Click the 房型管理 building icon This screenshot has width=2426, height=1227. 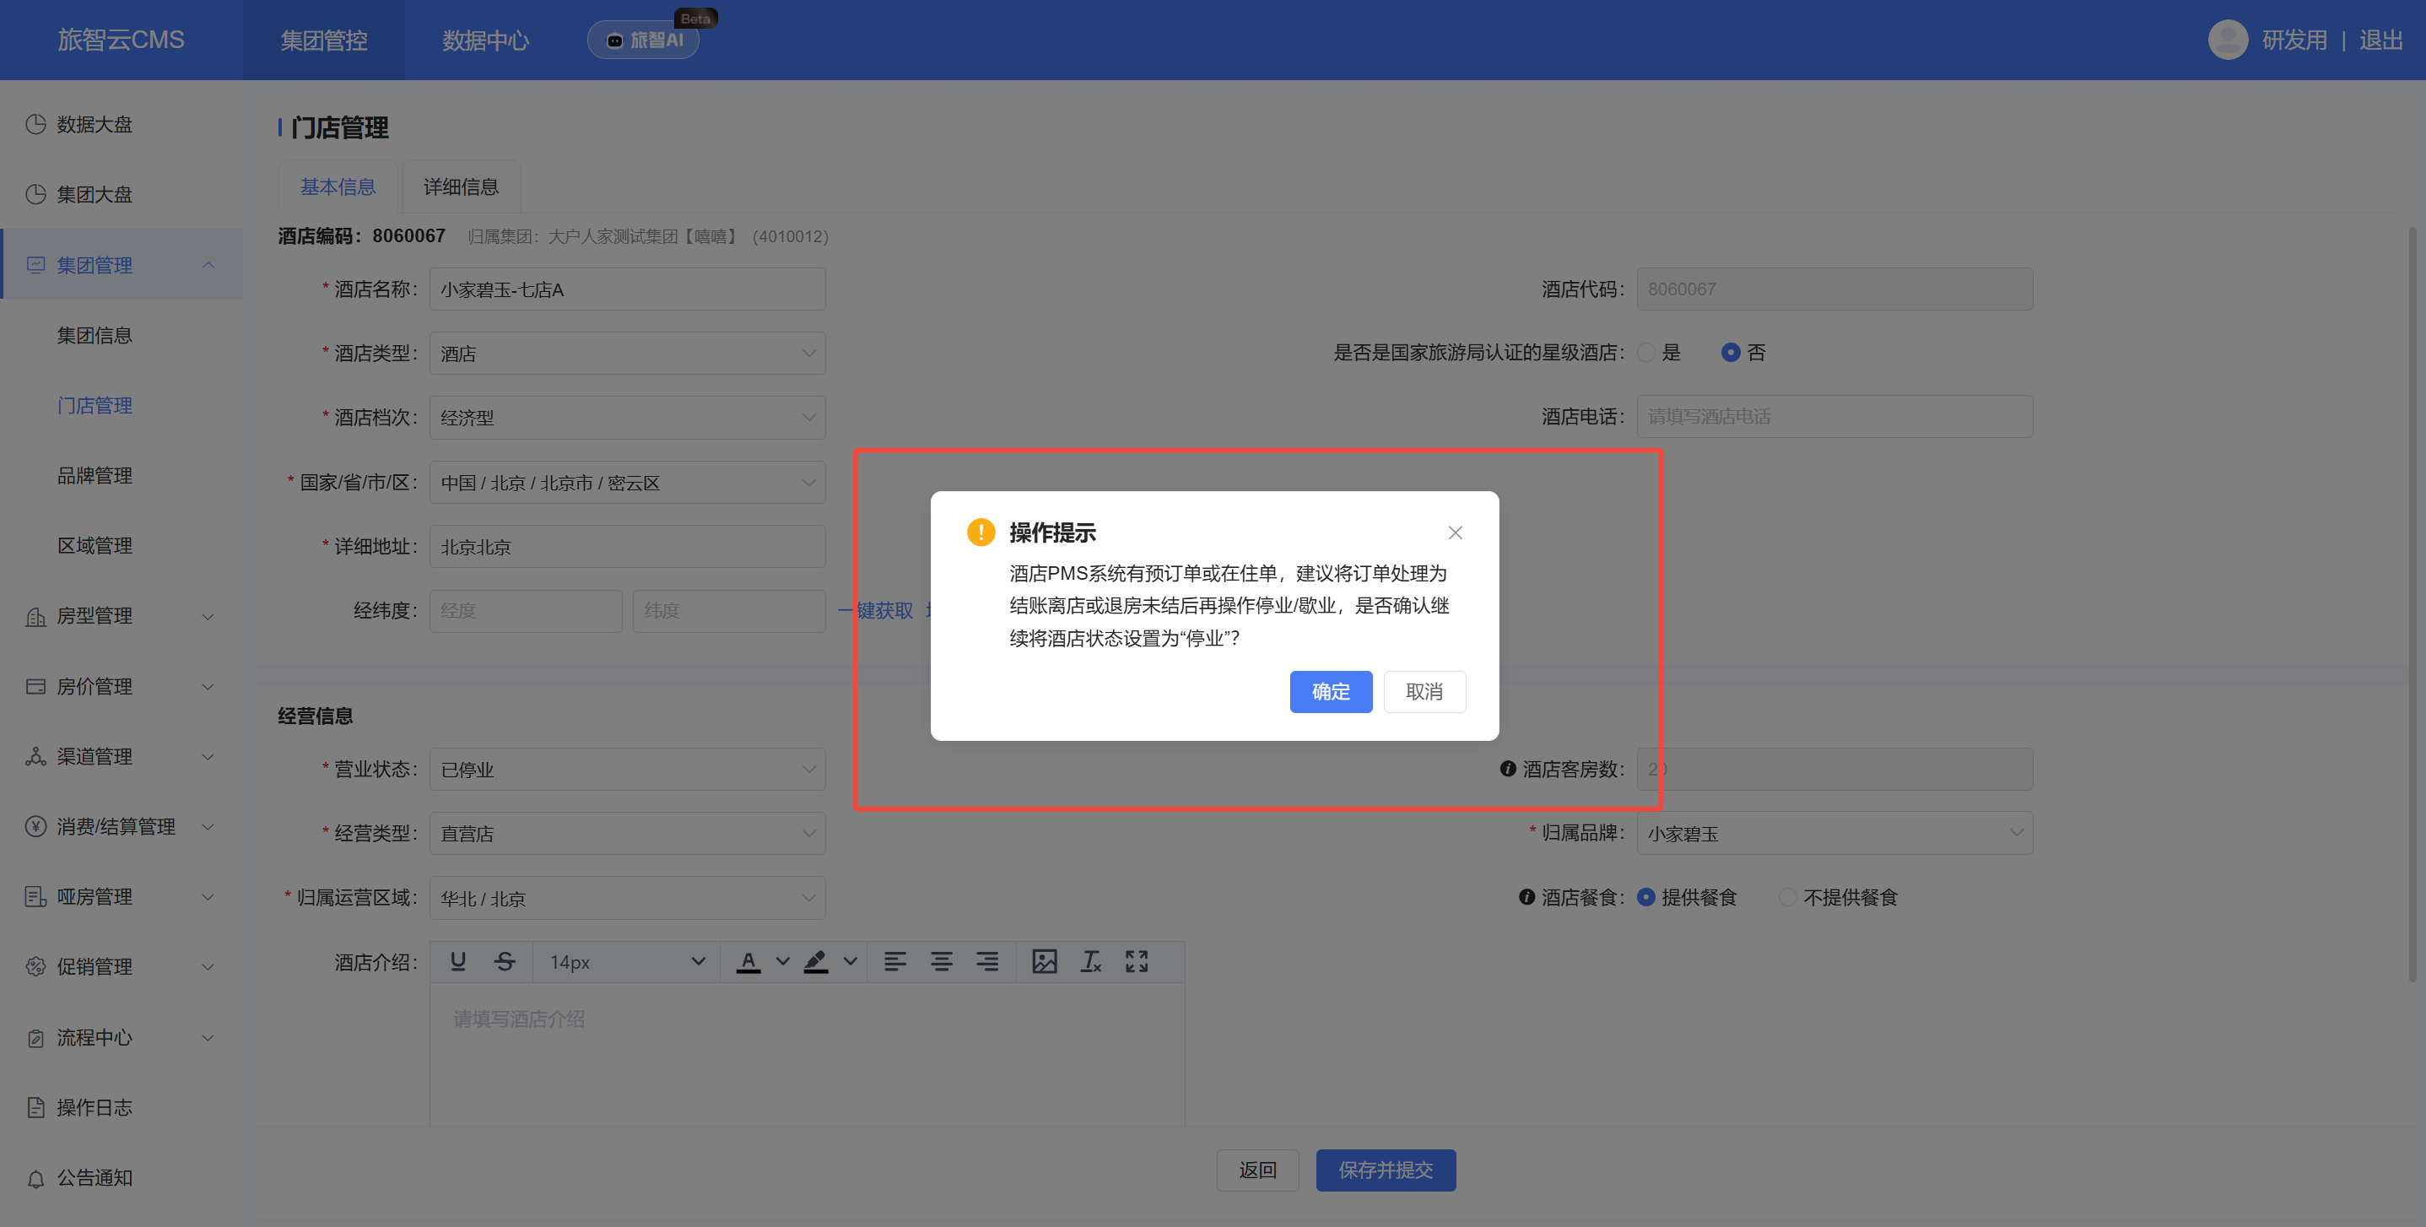[x=35, y=616]
